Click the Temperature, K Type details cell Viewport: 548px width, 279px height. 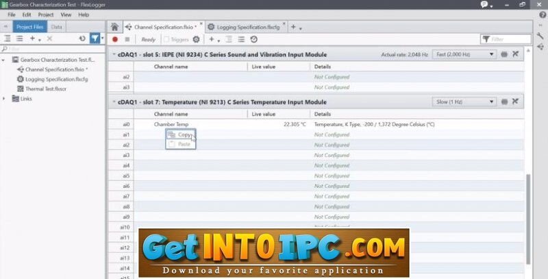[x=374, y=124]
